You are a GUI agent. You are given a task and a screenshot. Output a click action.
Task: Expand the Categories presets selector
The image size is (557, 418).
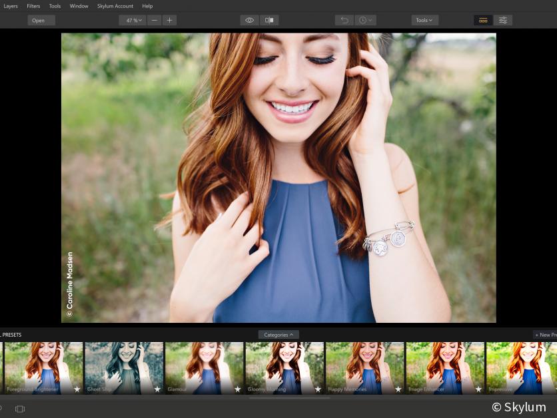pos(278,335)
